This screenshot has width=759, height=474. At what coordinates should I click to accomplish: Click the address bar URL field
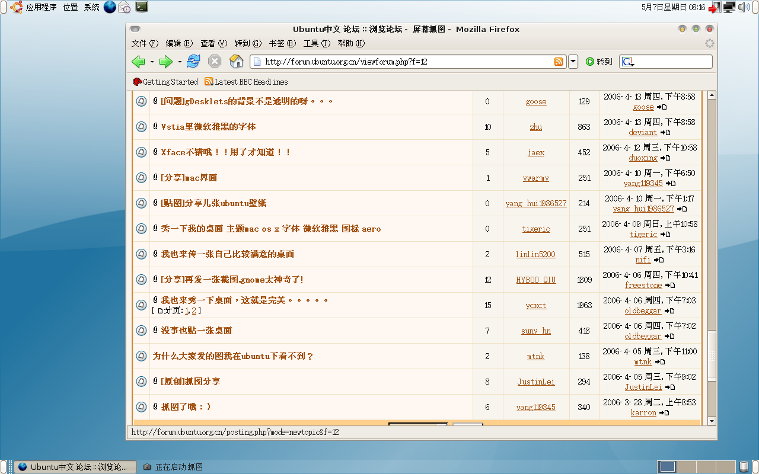pos(408,62)
